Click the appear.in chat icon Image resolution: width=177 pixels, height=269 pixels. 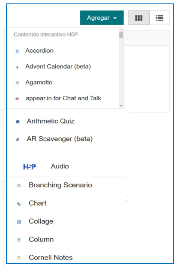(17, 99)
